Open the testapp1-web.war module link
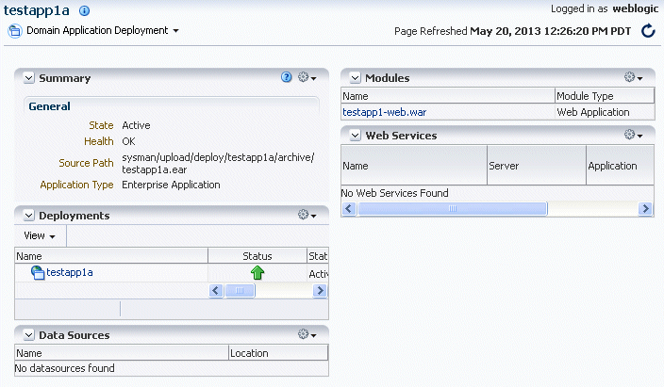The image size is (664, 387). (385, 112)
